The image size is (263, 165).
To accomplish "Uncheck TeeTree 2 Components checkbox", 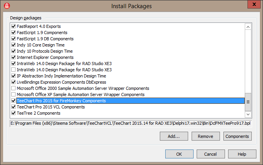I will tap(14, 113).
